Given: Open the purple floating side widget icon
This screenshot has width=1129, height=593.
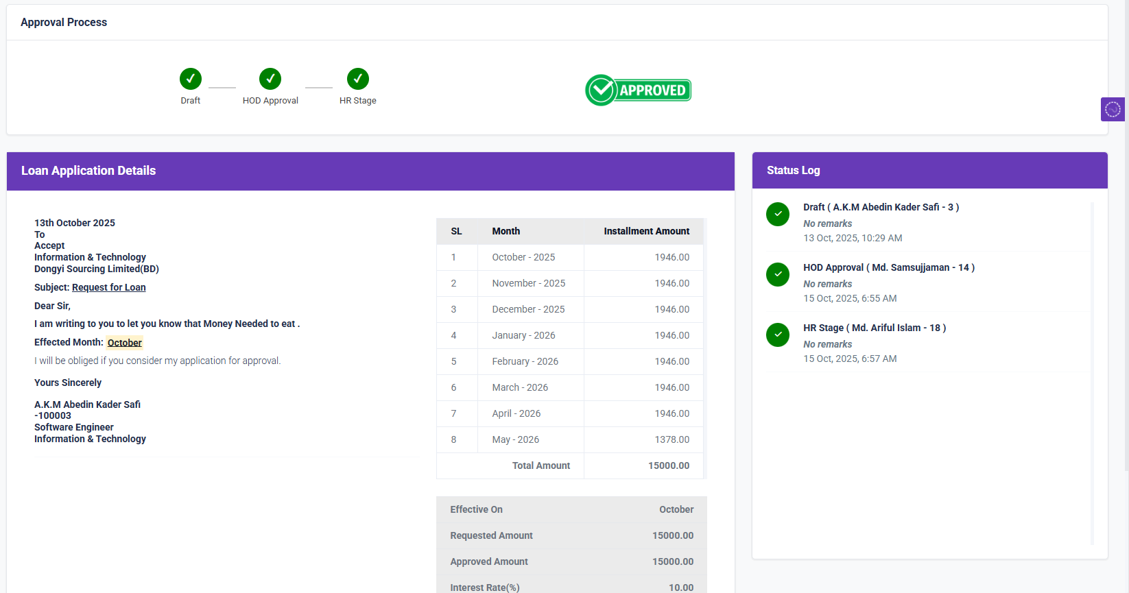Looking at the screenshot, I should coord(1113,109).
